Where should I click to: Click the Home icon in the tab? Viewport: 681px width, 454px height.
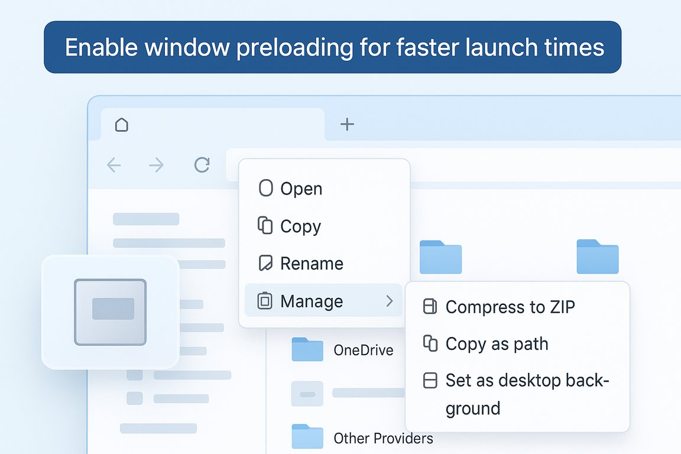(x=122, y=125)
